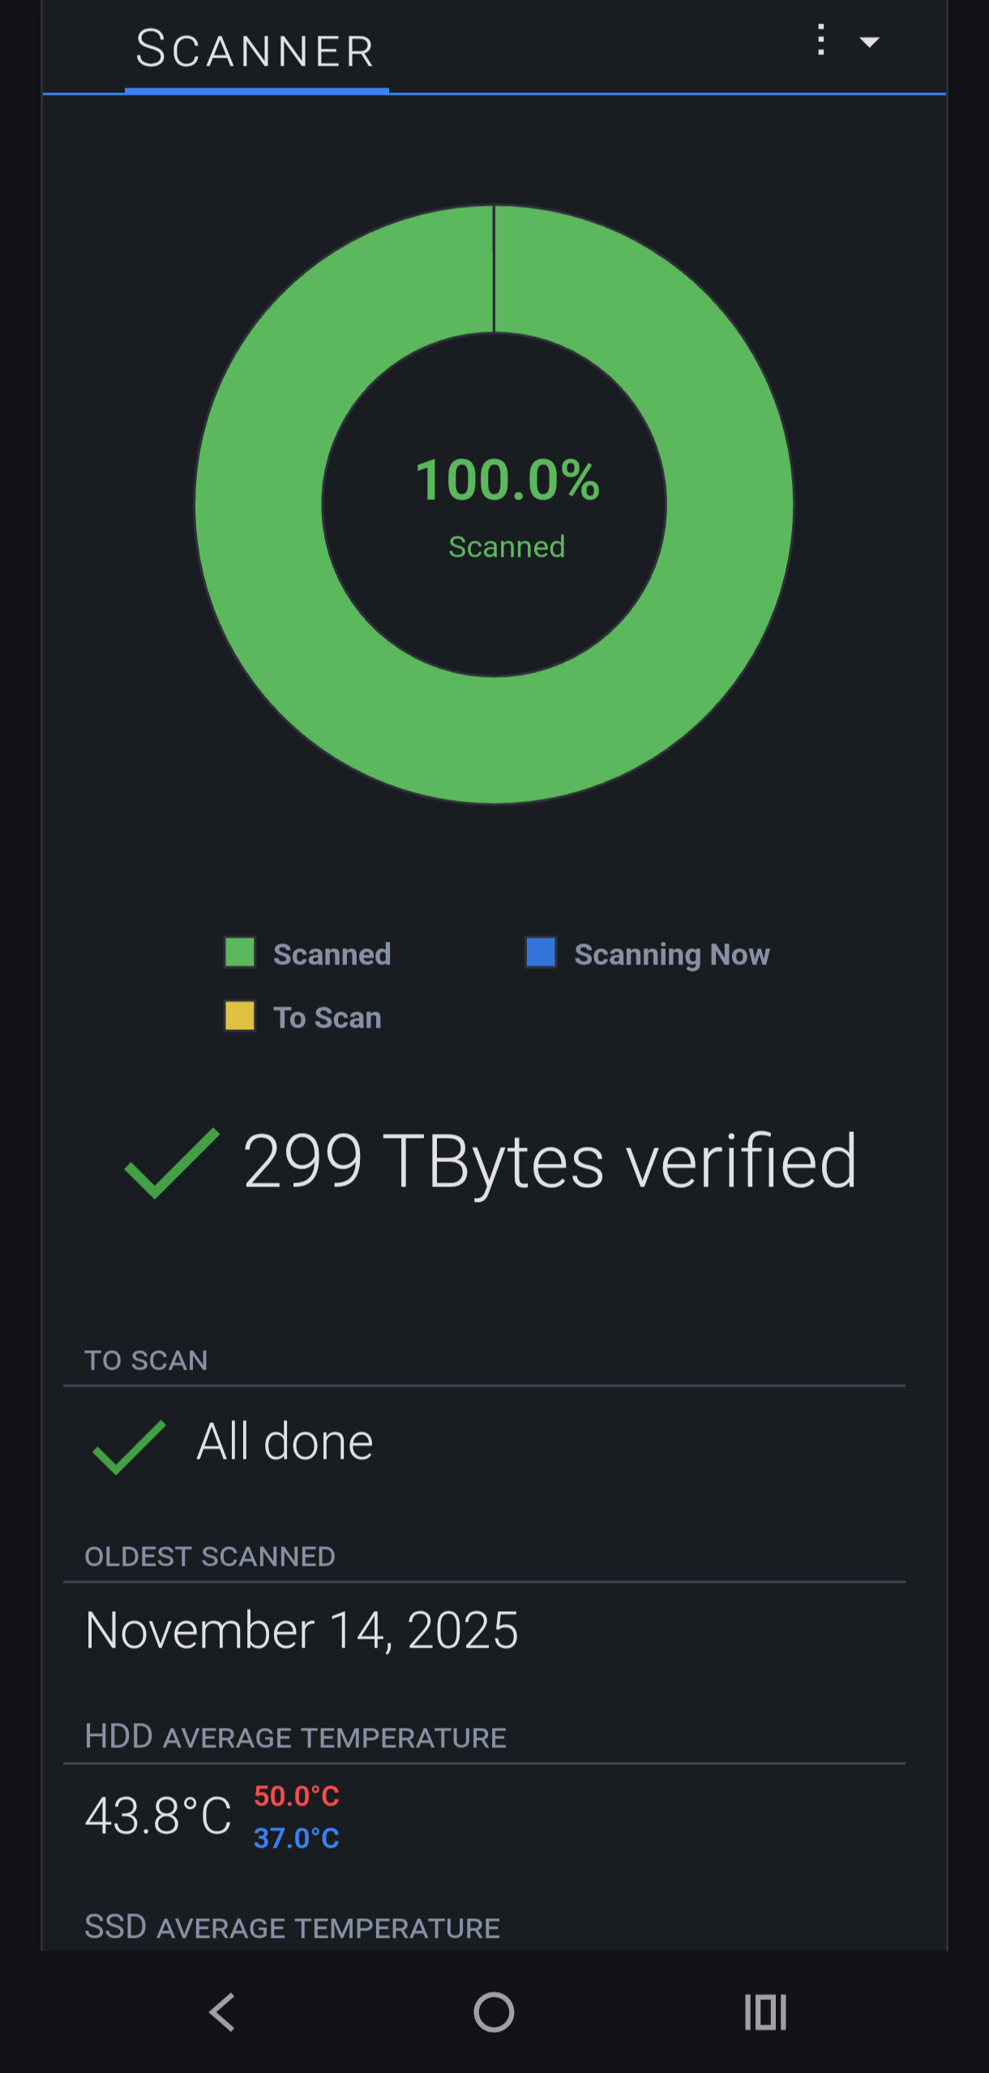Toggle the yellow To Scan legend swatch
The height and width of the screenshot is (2073, 989).
240,1015
